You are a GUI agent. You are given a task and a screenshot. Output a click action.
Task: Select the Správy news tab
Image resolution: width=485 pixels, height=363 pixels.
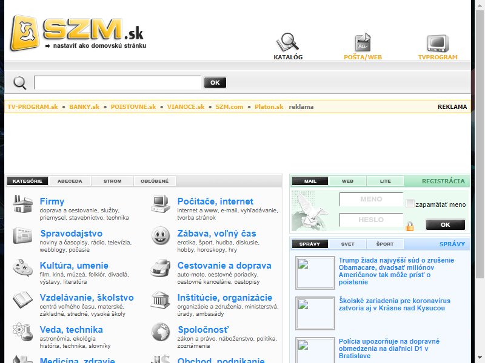(x=310, y=244)
